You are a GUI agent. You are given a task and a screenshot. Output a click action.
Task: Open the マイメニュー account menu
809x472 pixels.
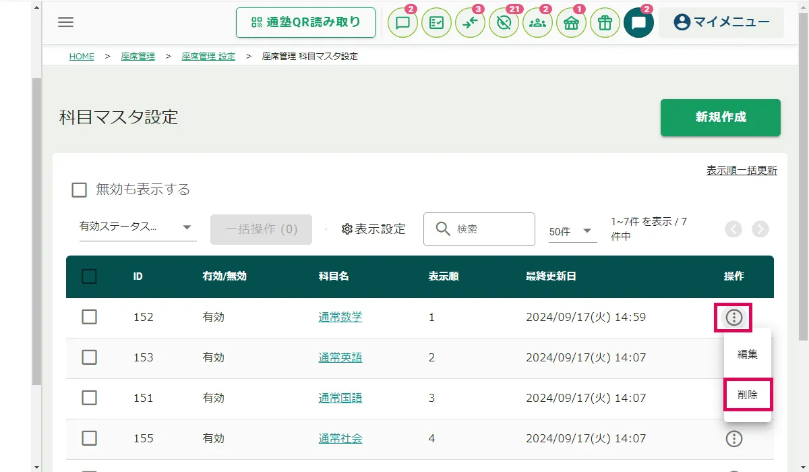[x=721, y=23]
